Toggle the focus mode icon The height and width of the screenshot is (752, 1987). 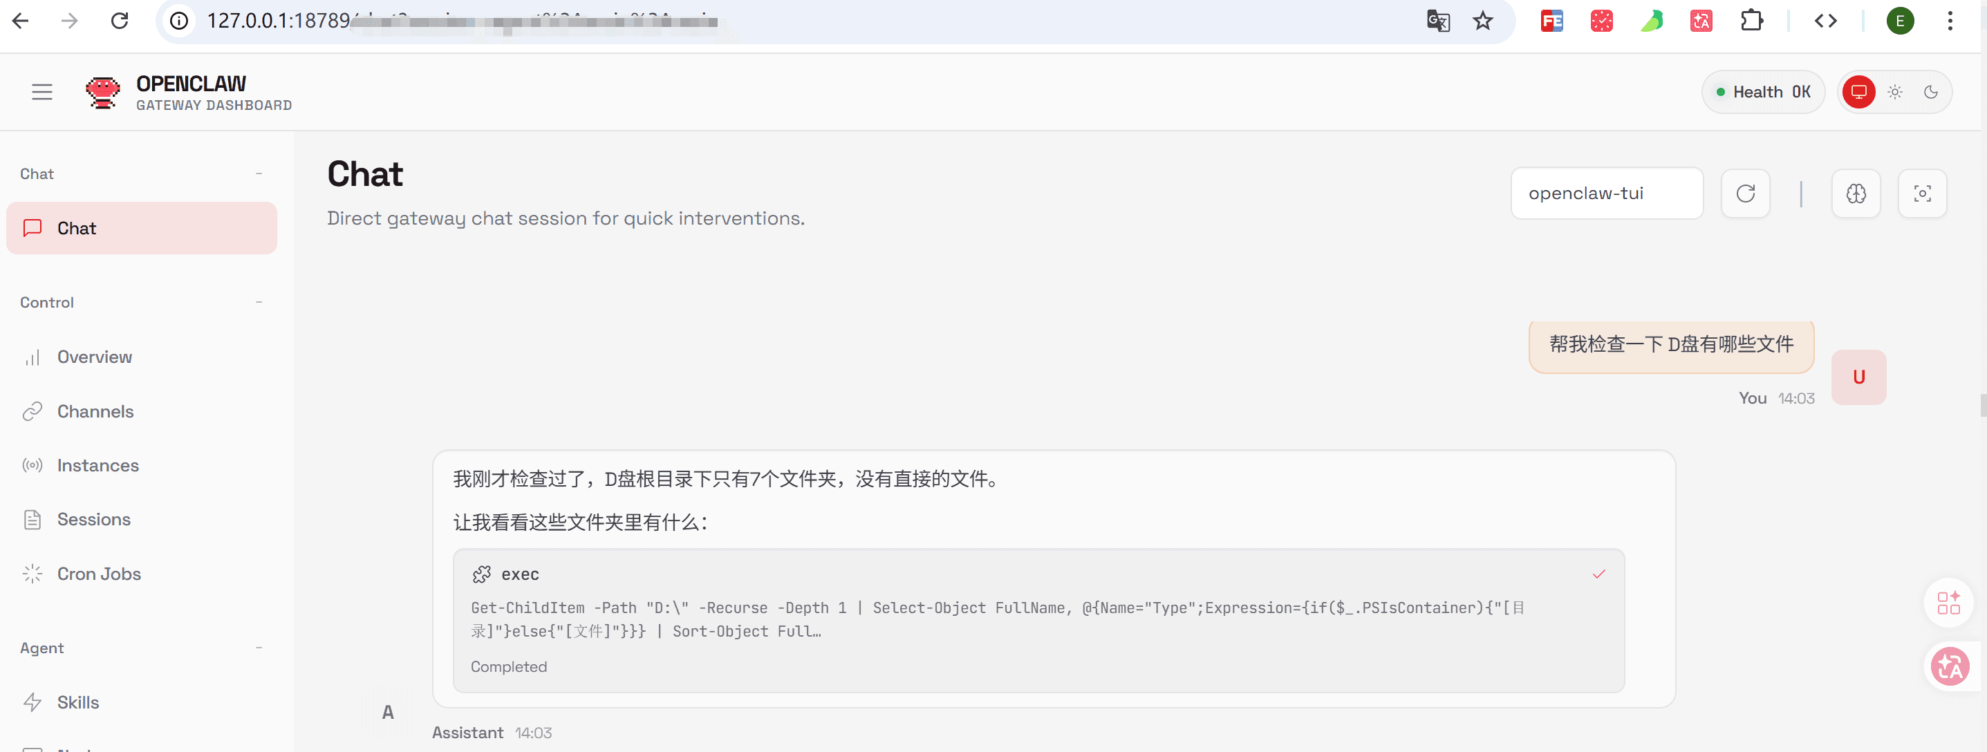(x=1921, y=194)
